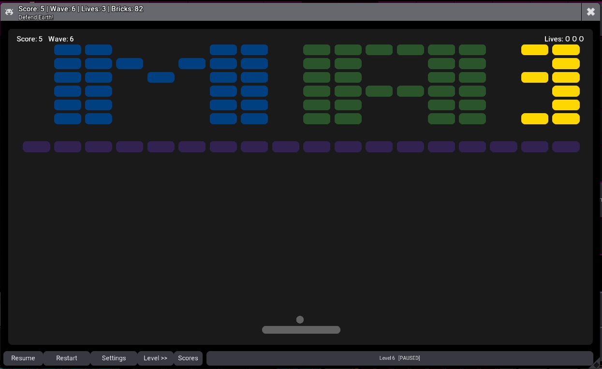The height and width of the screenshot is (369, 602).
Task: Advance with the Level >> button
Action: (x=155, y=358)
